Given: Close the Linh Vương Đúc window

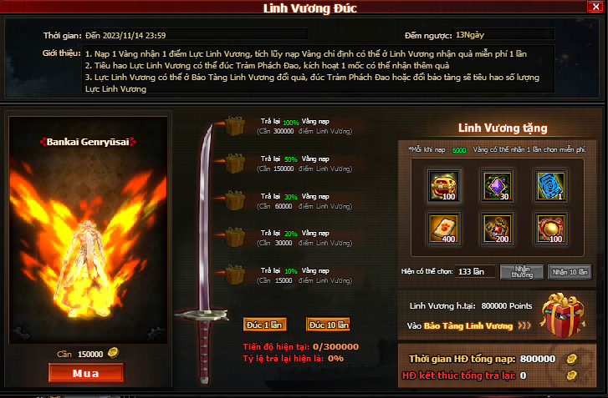Looking at the screenshot, I should click(595, 7).
